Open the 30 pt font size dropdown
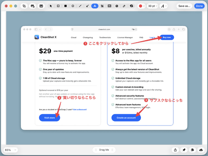The width and height of the screenshot is (208, 156). click(x=153, y=6)
